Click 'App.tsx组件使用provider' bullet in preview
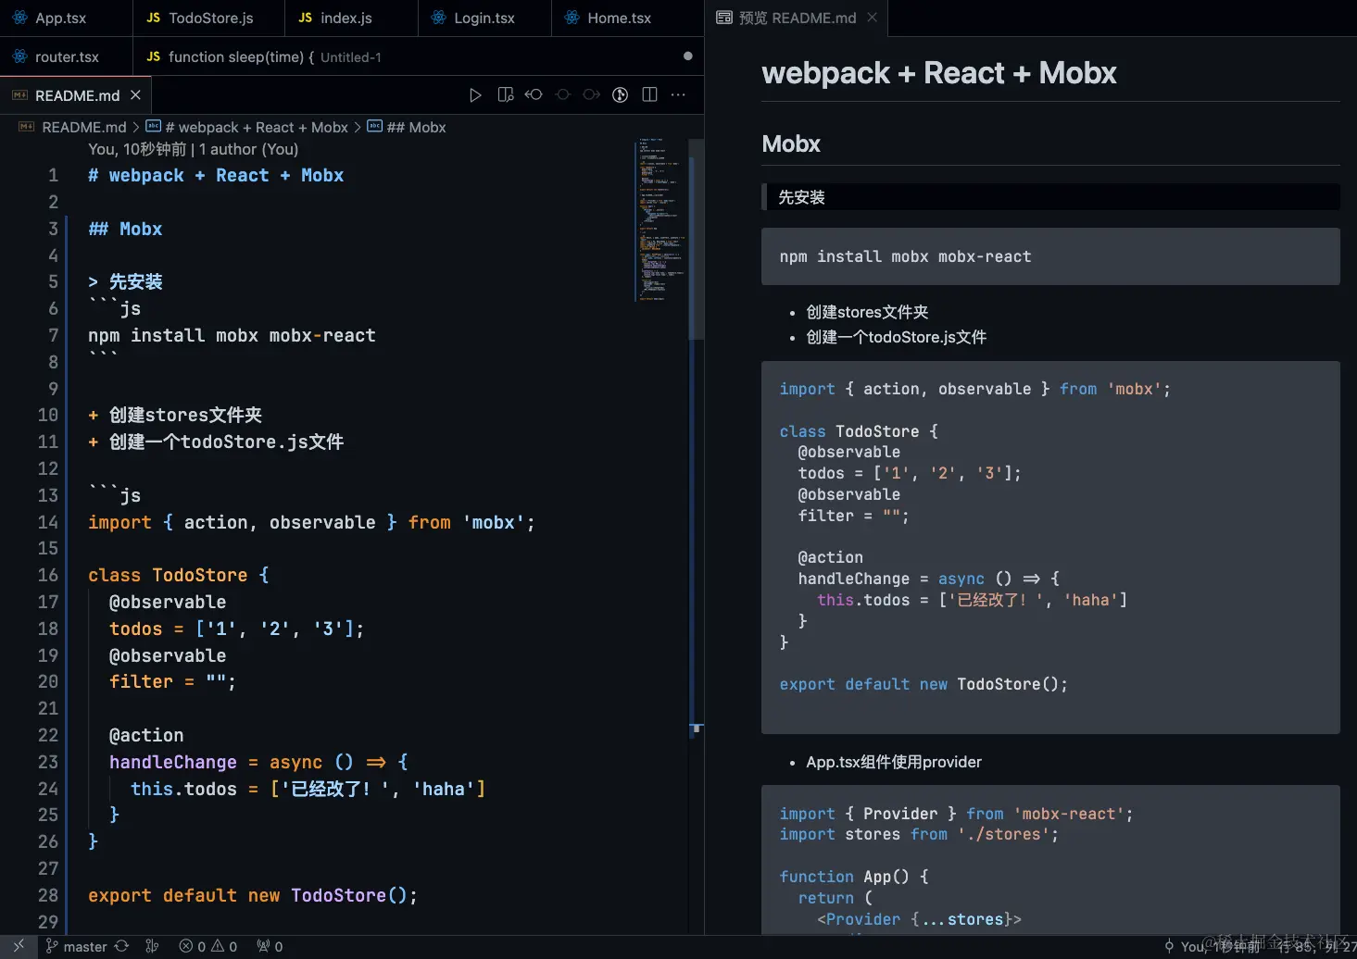Image resolution: width=1357 pixels, height=959 pixels. point(893,762)
